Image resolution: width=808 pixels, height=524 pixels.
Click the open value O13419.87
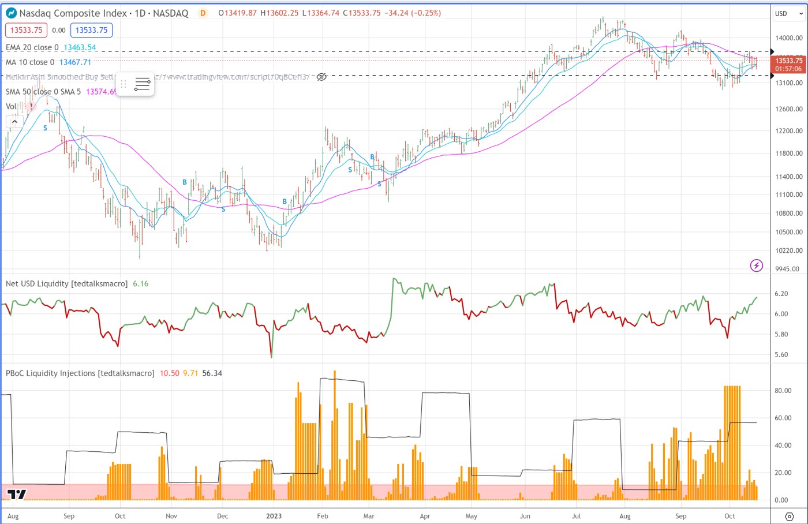point(238,13)
